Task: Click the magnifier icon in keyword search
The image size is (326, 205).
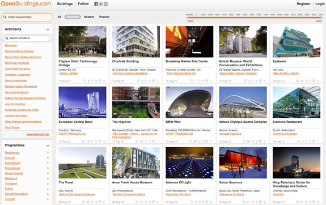Action: coord(5,17)
